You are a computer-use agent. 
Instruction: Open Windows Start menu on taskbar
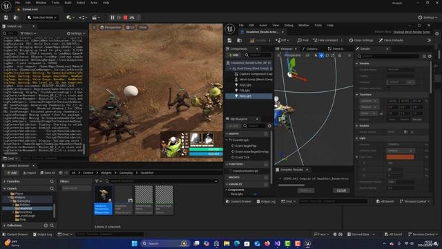(x=135, y=243)
